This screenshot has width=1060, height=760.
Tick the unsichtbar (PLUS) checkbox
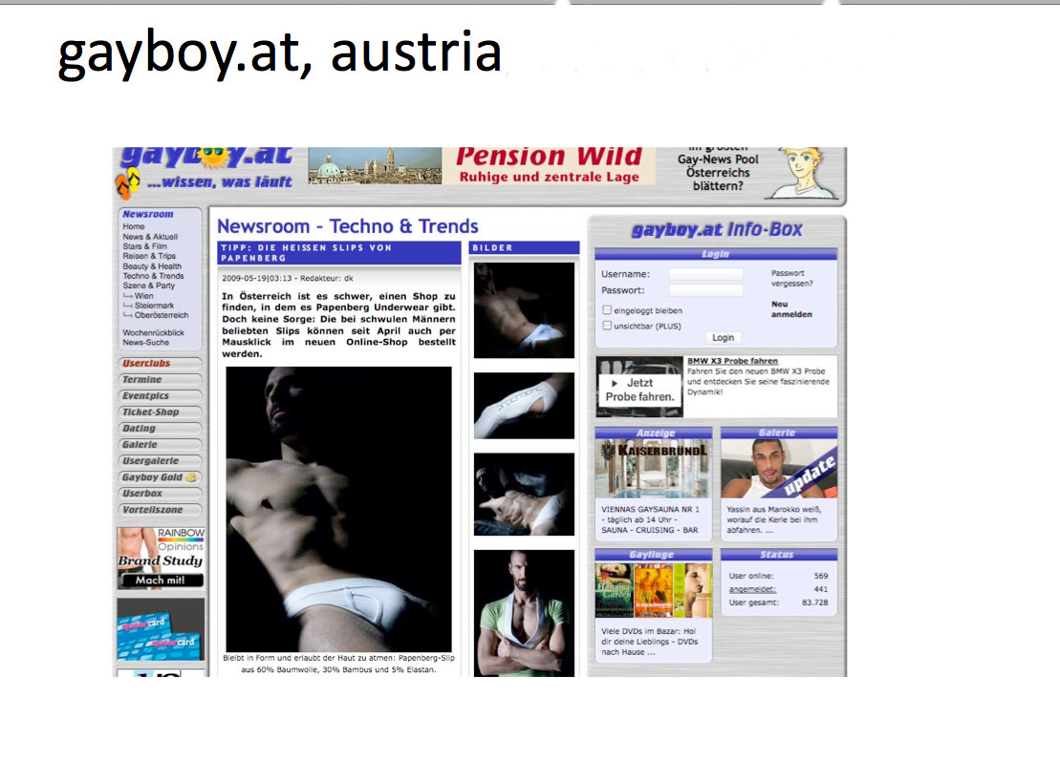point(607,326)
